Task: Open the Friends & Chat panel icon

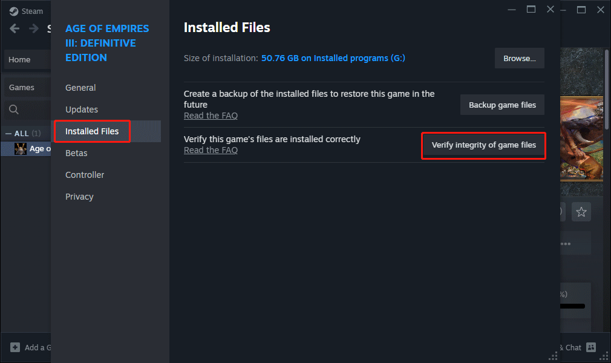Action: pyautogui.click(x=592, y=347)
